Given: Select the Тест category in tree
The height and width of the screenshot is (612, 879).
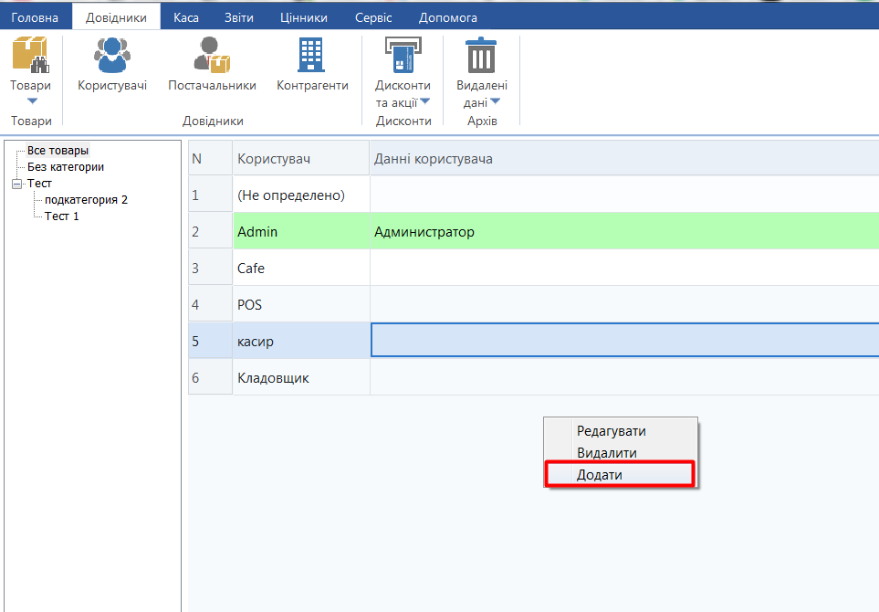Looking at the screenshot, I should (x=39, y=183).
